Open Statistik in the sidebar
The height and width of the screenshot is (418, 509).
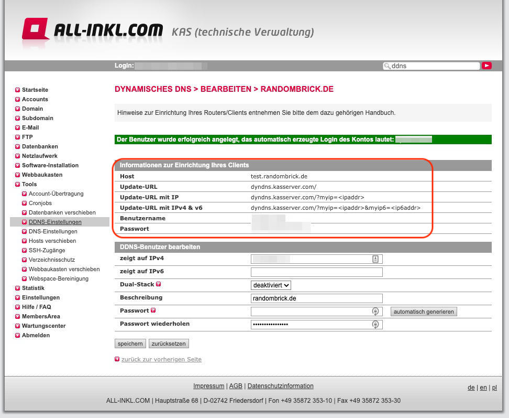[33, 287]
